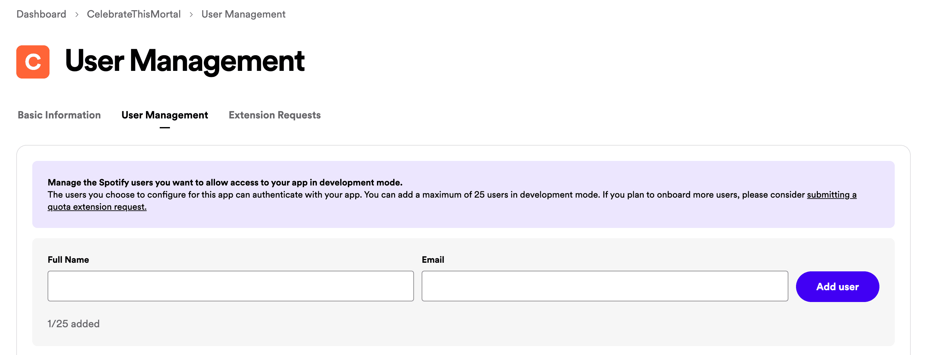Focus the Full Name input field
927x355 pixels.
pyautogui.click(x=230, y=286)
